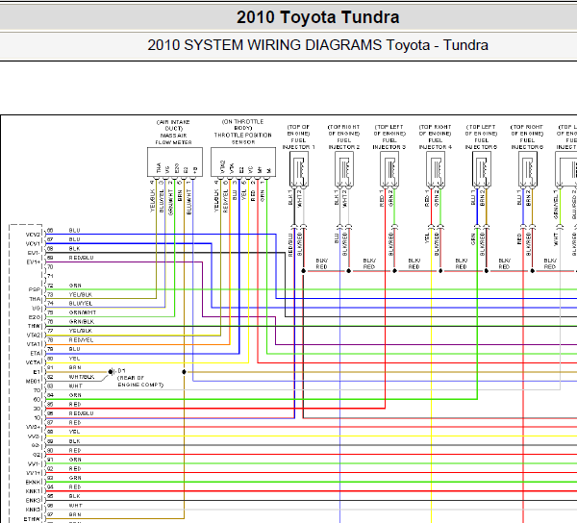Click BLK/RED label between Injector 1 and 2
Image resolution: width=577 pixels, height=523 pixels.
tap(321, 263)
